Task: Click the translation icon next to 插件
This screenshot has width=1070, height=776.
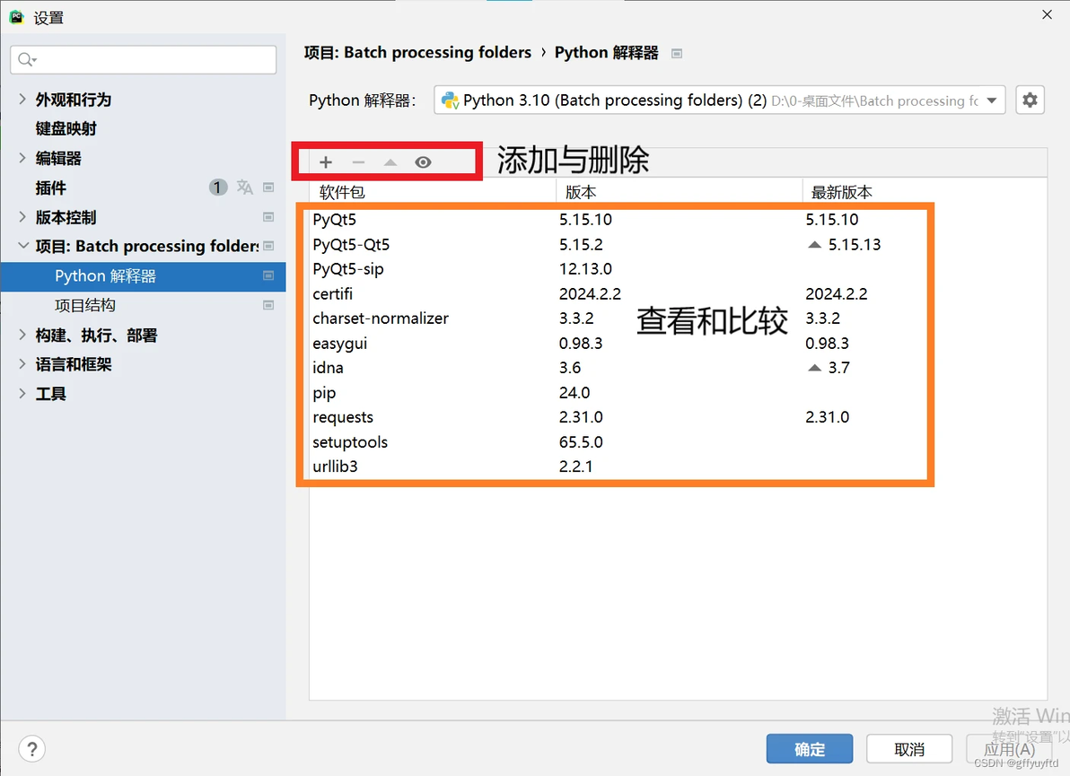Action: tap(244, 187)
